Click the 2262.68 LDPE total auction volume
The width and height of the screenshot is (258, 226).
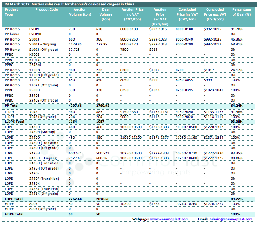(x=77, y=198)
